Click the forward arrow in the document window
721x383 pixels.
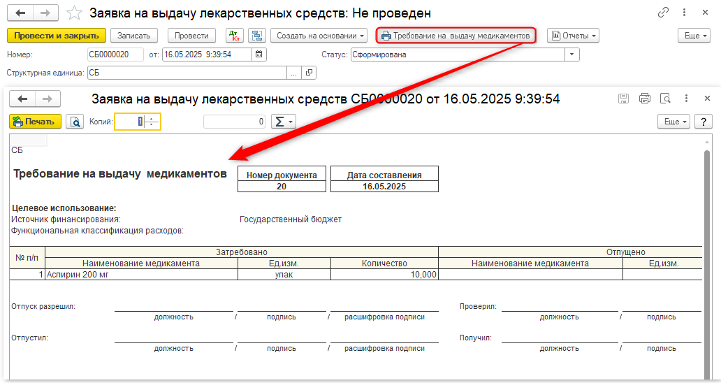[x=45, y=13]
